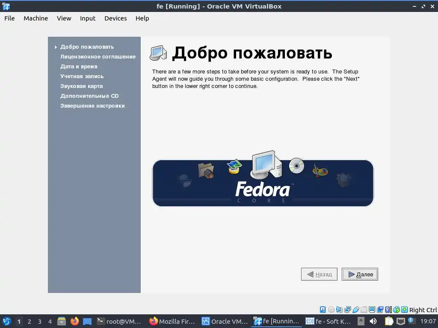This screenshot has height=328, width=438.
Task: Click the Назад (Back) button
Action: [319, 274]
